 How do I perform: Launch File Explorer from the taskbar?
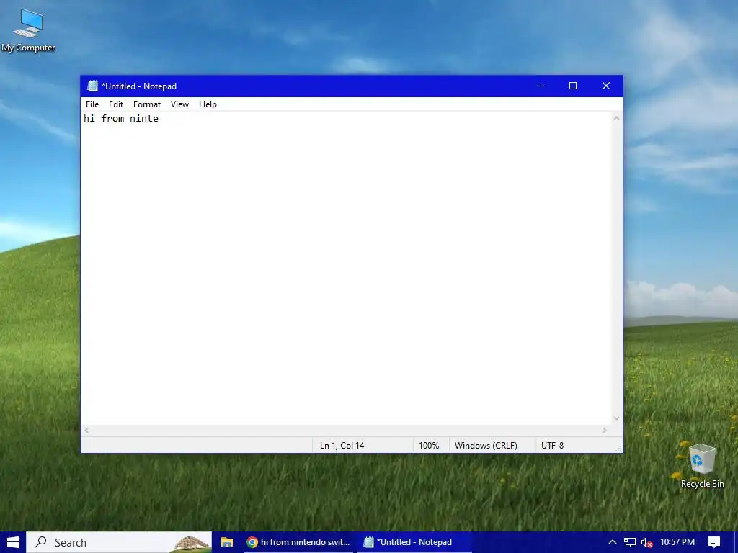coord(227,542)
